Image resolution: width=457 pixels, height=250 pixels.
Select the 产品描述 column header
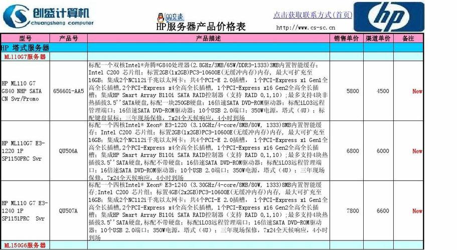pyautogui.click(x=208, y=38)
